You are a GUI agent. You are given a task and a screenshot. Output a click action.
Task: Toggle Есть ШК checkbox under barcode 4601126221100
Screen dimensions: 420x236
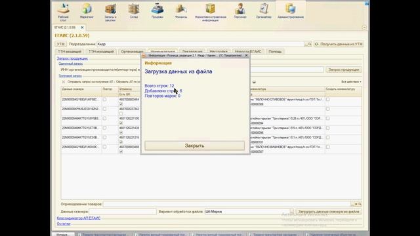121,123
